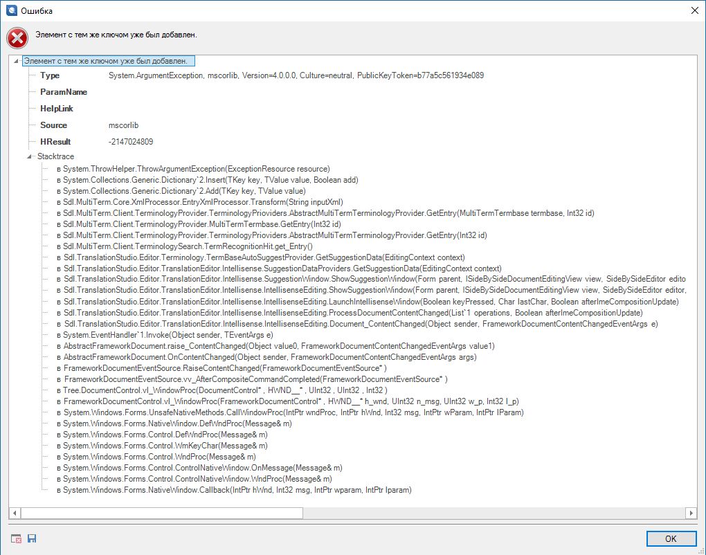706x555 pixels.
Task: Select Control.WndProc(Message& m) line
Action: click(156, 457)
